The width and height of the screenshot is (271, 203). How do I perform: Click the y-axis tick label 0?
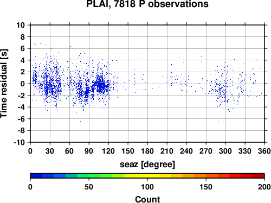tap(23, 84)
